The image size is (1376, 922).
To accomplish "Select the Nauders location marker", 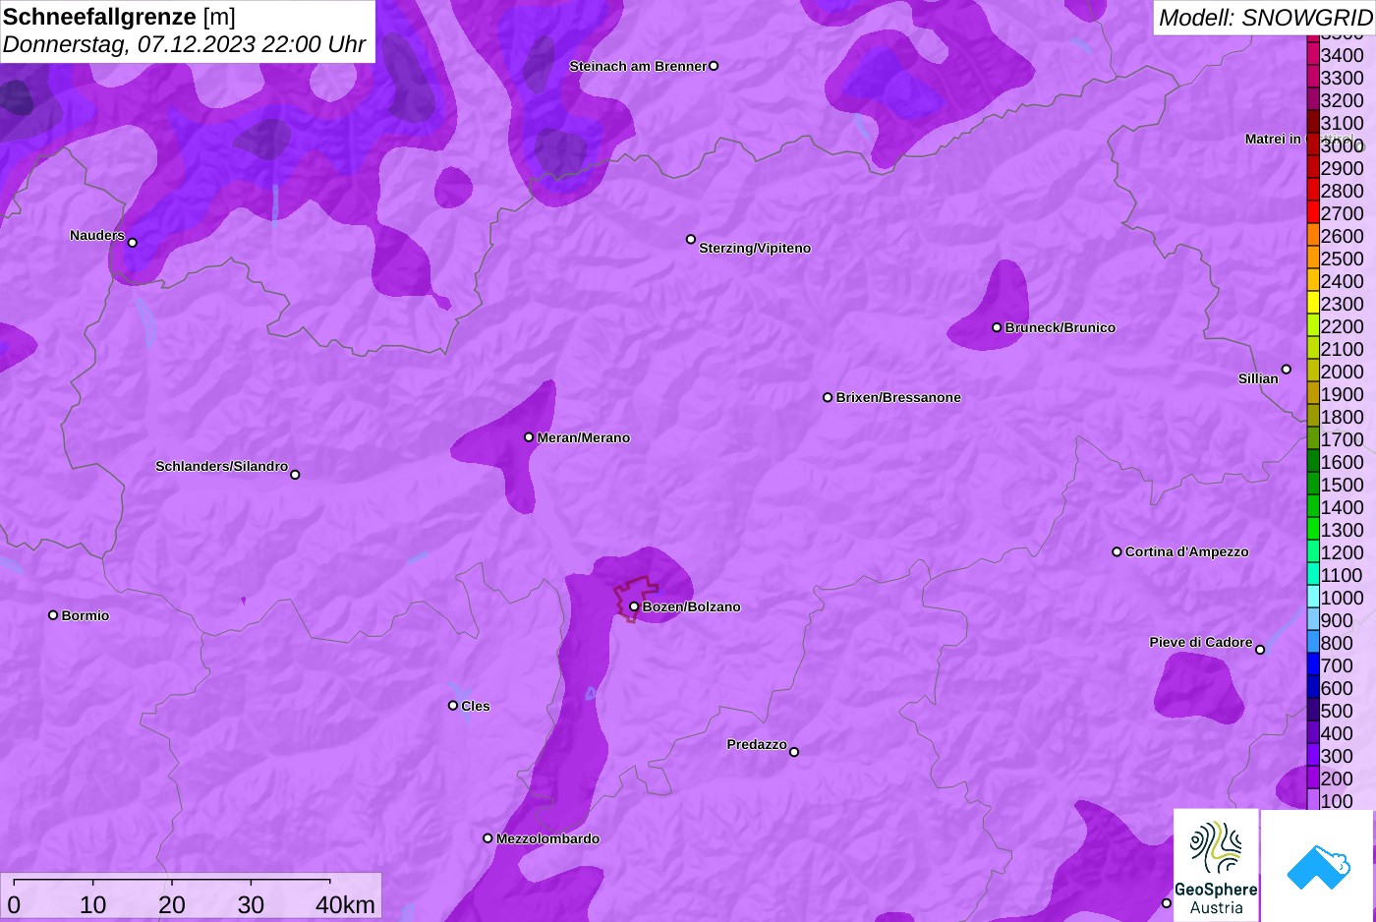I will pos(133,243).
